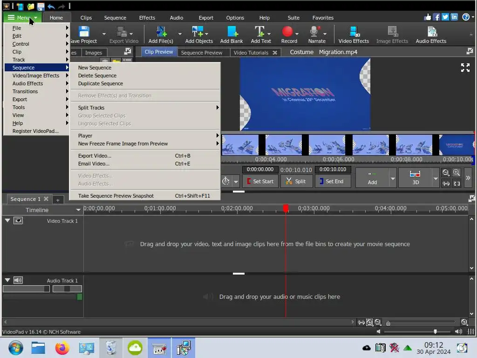Click the Save Project icon
This screenshot has height=358, width=477.
pyautogui.click(x=84, y=31)
